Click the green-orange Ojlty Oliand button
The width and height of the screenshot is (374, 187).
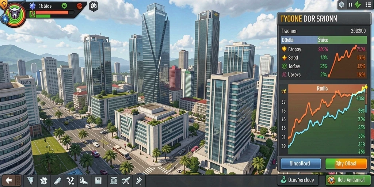346,164
